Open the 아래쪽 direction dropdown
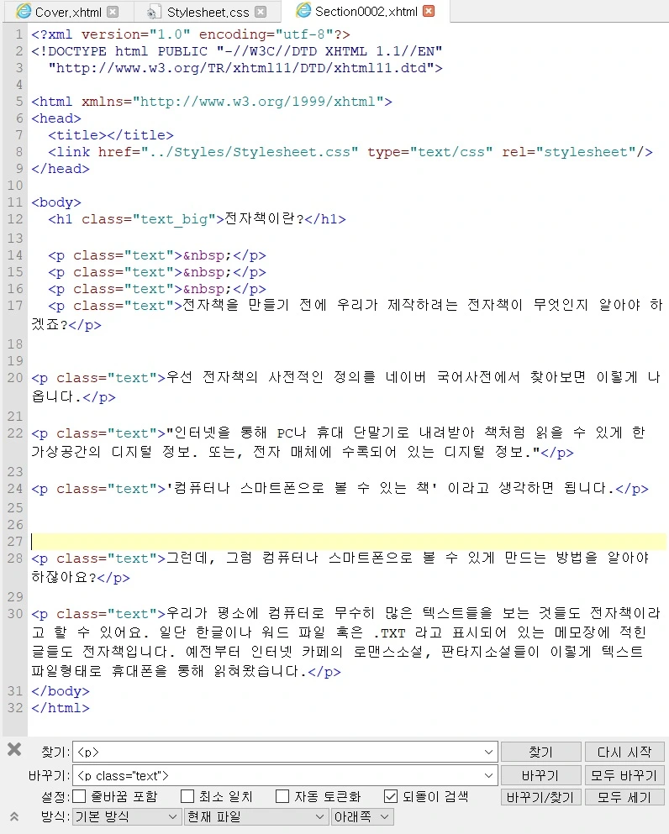This screenshot has width=669, height=834. (x=362, y=816)
